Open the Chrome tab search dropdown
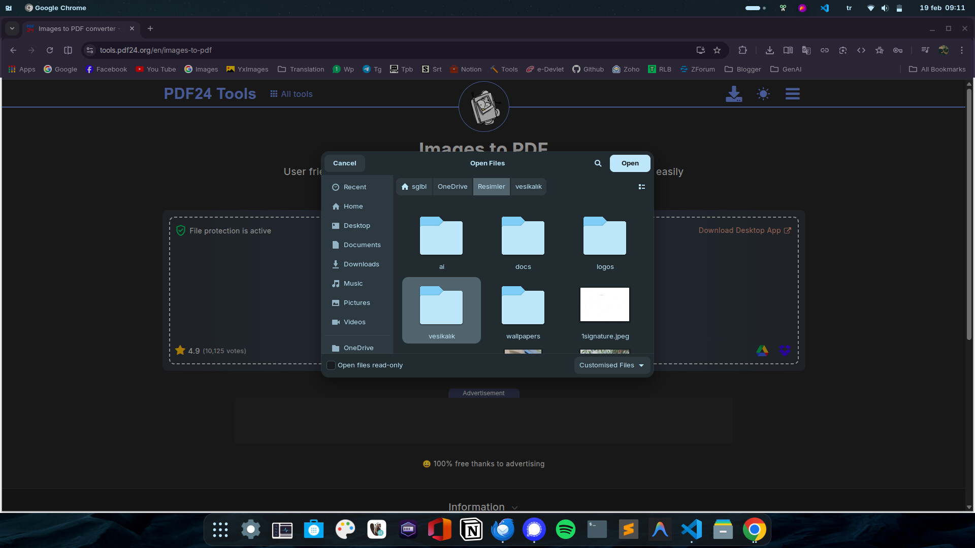 (12, 28)
